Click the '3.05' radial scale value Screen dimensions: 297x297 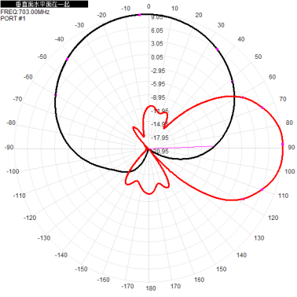157,44
